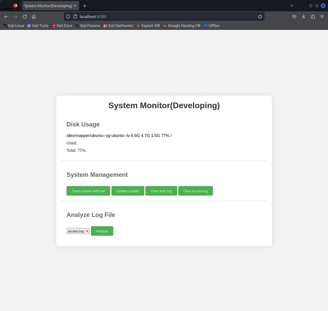The height and width of the screenshot is (311, 328).
Task: Open Exploit-DB bookmark
Action: tap(148, 26)
